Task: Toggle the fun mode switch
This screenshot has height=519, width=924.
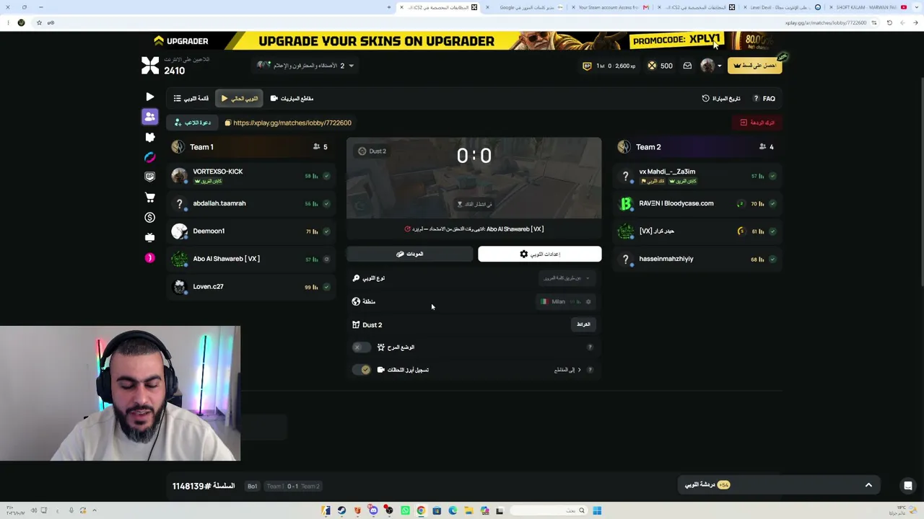Action: pos(361,347)
